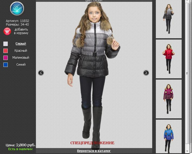The width and height of the screenshot is (192, 154).
Task: Go to previous photo with left arrow
Action: (41, 73)
